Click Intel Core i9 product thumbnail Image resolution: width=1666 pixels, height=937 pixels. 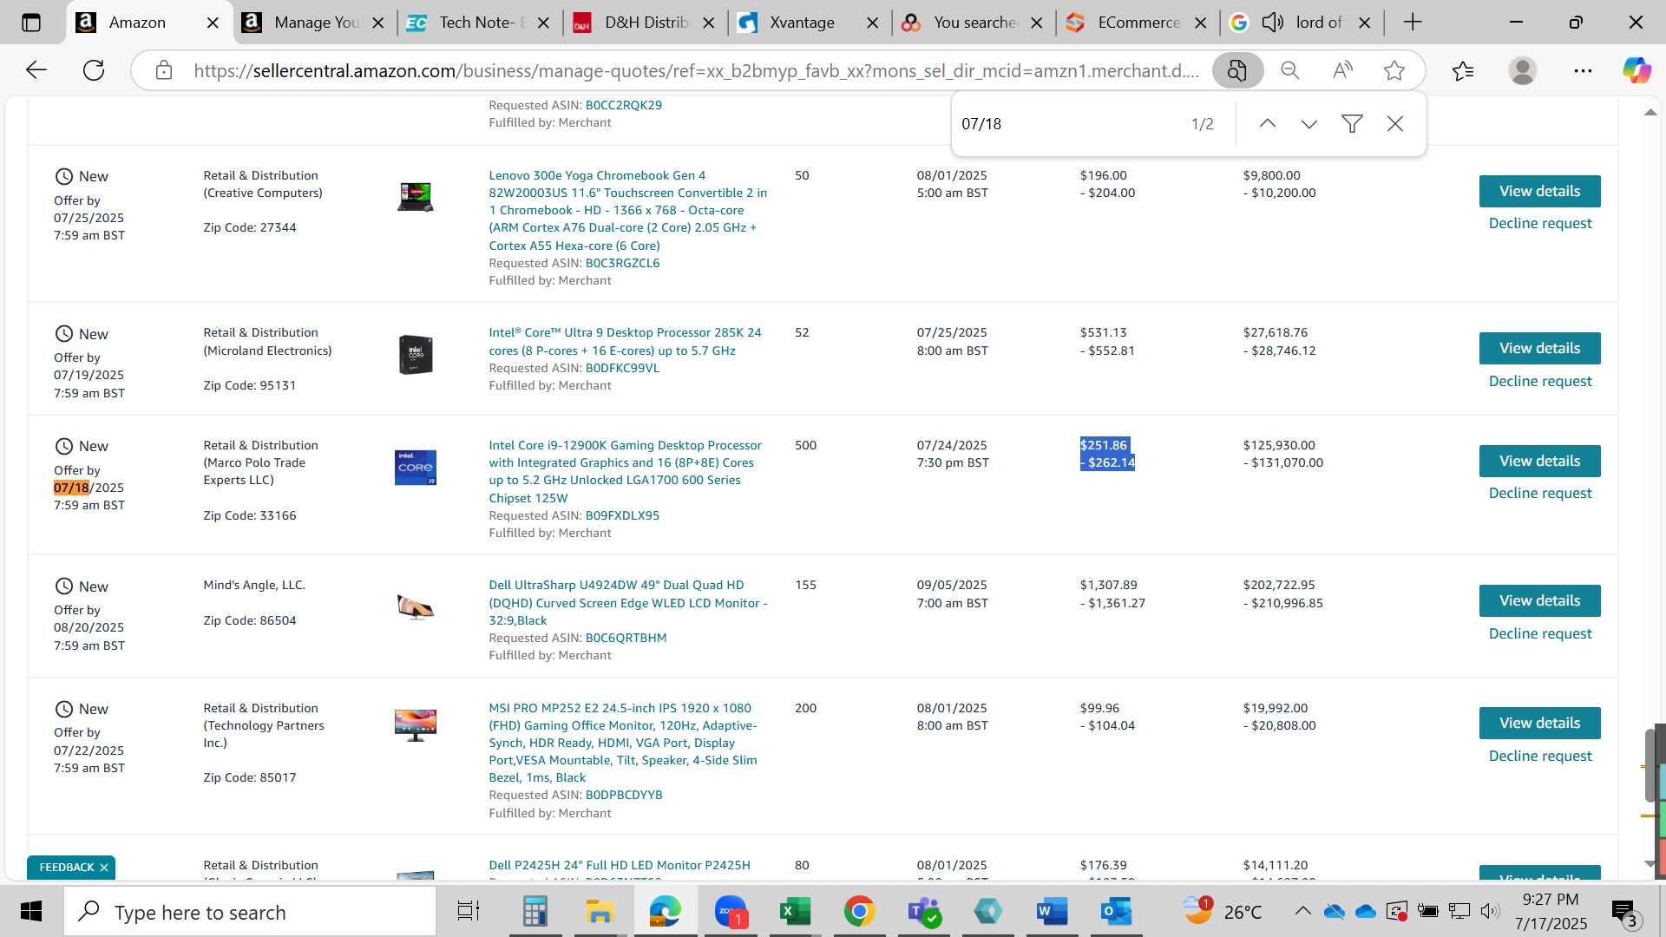(416, 468)
